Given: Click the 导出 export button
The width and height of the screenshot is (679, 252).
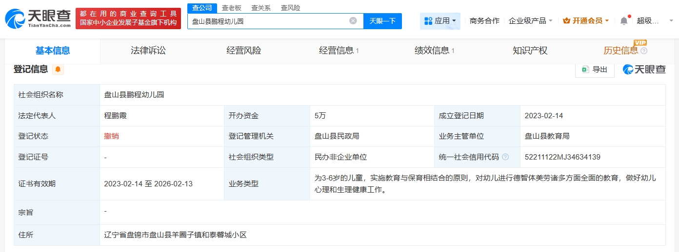Looking at the screenshot, I should coord(595,70).
